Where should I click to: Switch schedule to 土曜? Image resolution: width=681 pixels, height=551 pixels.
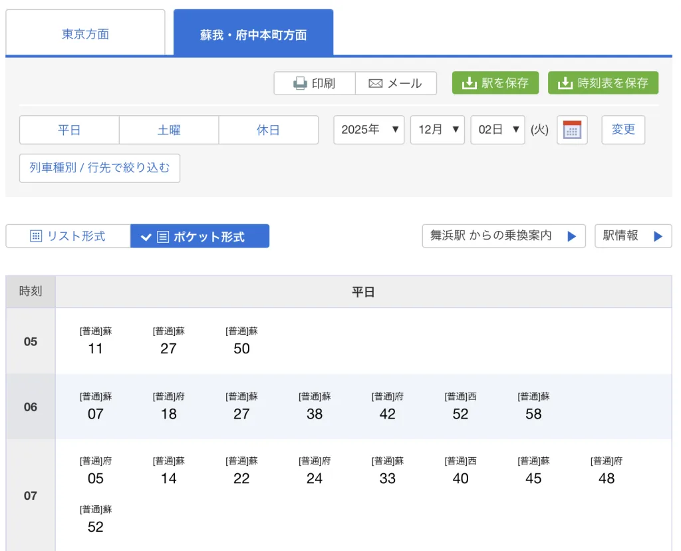pos(169,130)
